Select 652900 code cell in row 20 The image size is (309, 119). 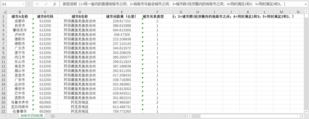coord(45,102)
